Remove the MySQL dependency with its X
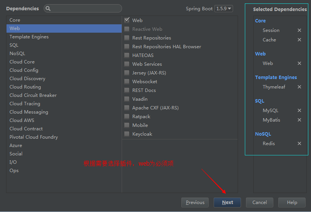The height and width of the screenshot is (212, 311). tap(299, 110)
